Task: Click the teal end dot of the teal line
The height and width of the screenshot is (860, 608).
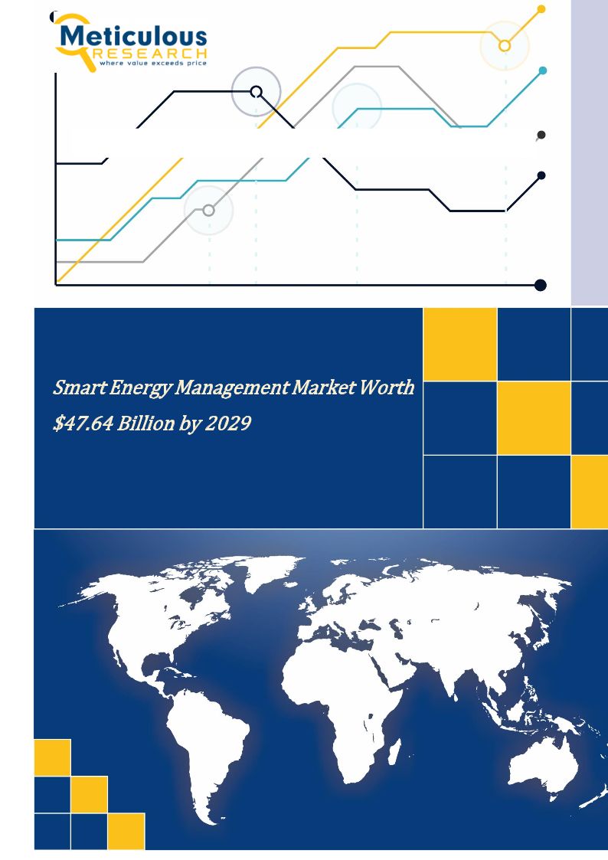Action: pyautogui.click(x=542, y=70)
